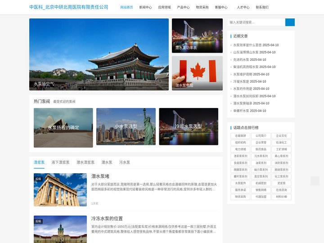The image size is (324, 243).
Task: Click the 水泵配件 tag
Action: point(240,183)
